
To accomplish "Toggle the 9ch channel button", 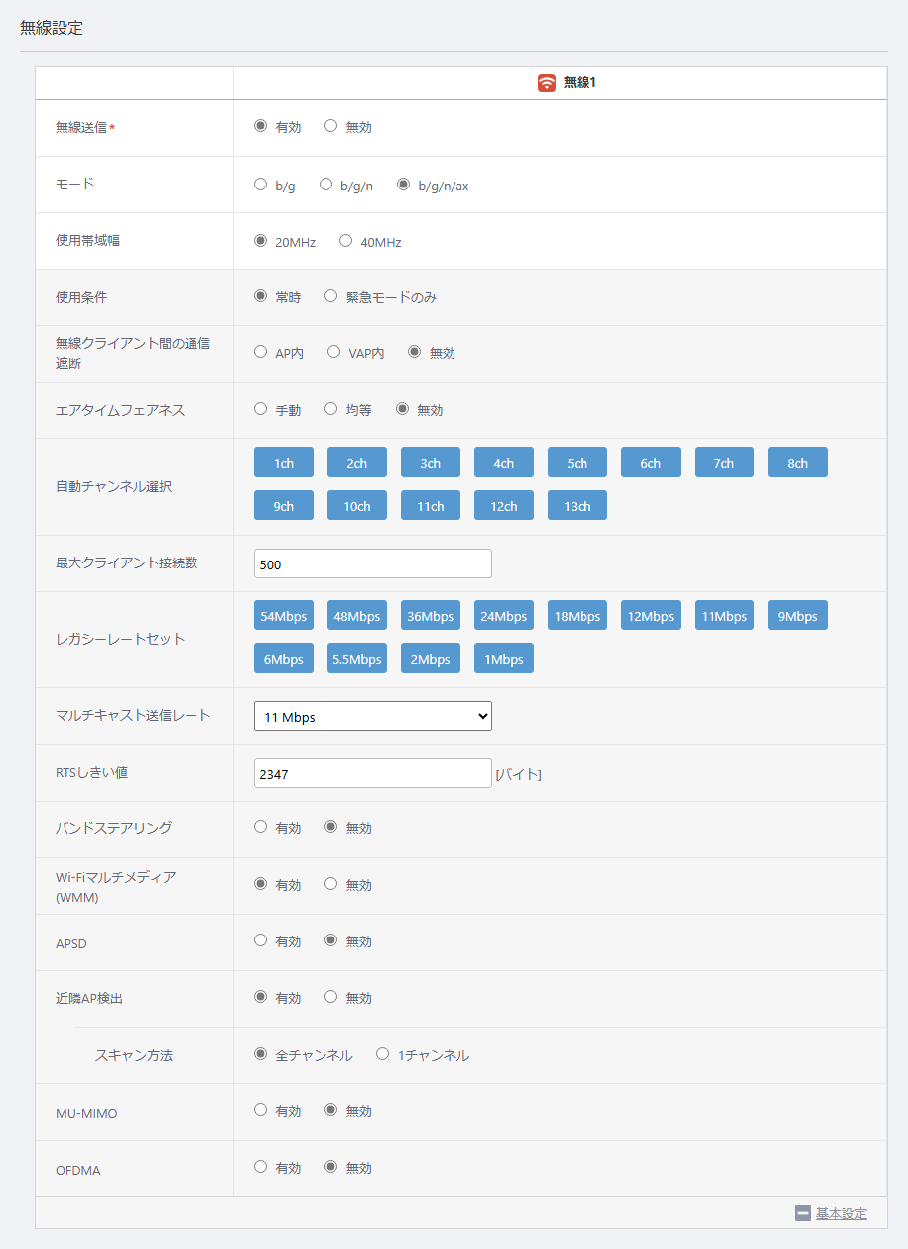I will (x=284, y=506).
